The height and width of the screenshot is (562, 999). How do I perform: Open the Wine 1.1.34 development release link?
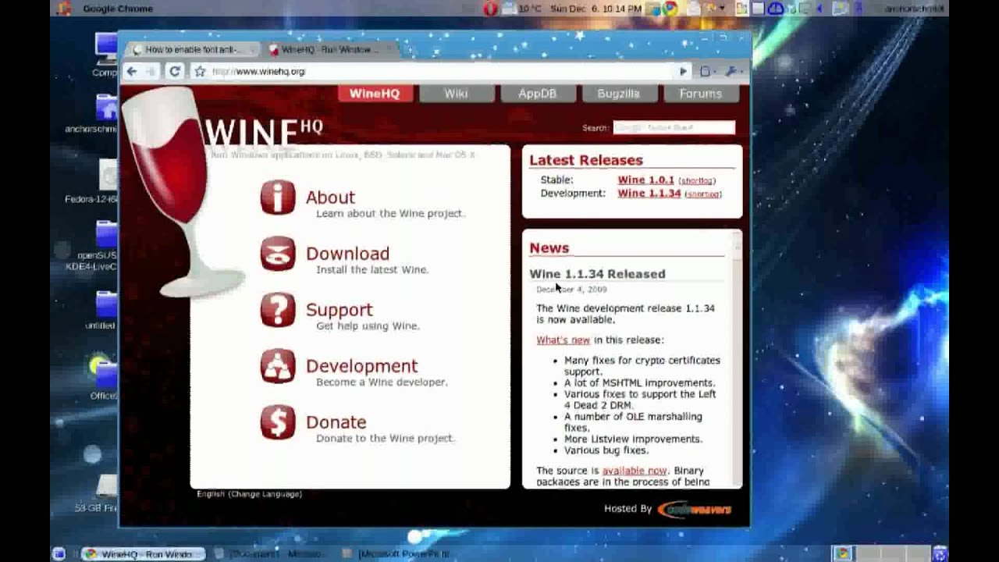[x=649, y=194]
